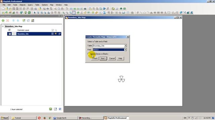Click the Next button in Thematic dialog
Viewport: 215px width, 120px height.
coord(103,58)
